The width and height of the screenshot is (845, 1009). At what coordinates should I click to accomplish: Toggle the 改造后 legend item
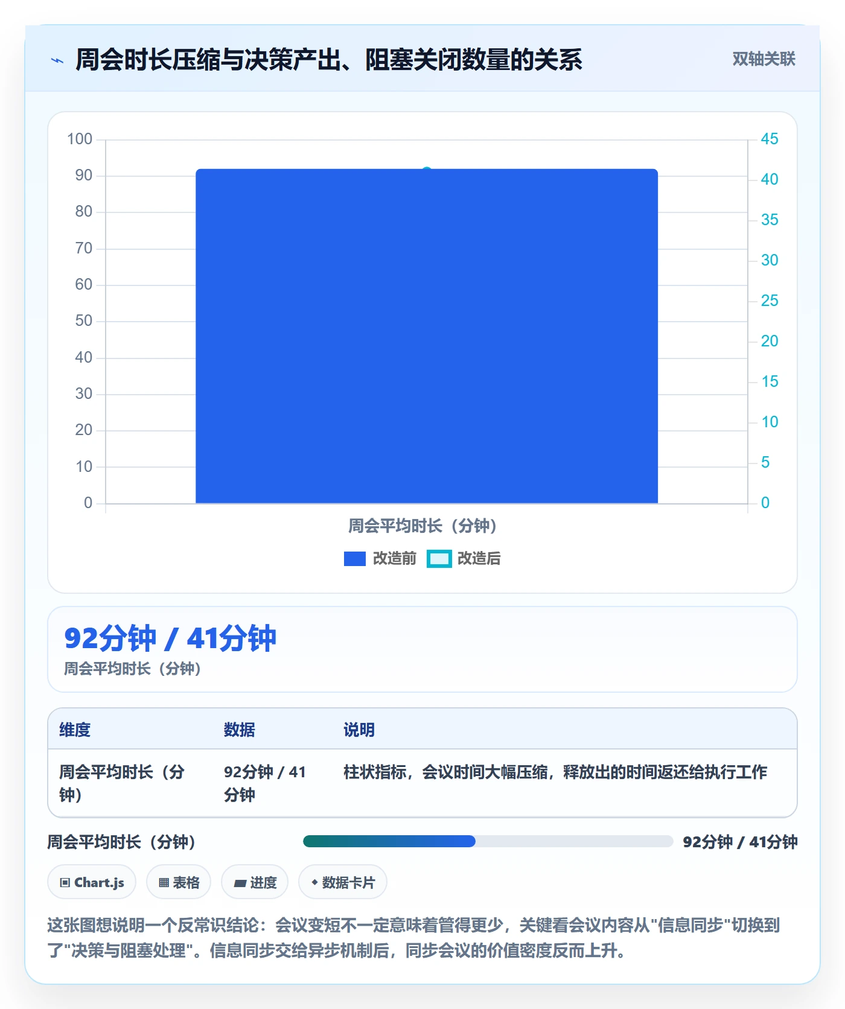tap(464, 559)
